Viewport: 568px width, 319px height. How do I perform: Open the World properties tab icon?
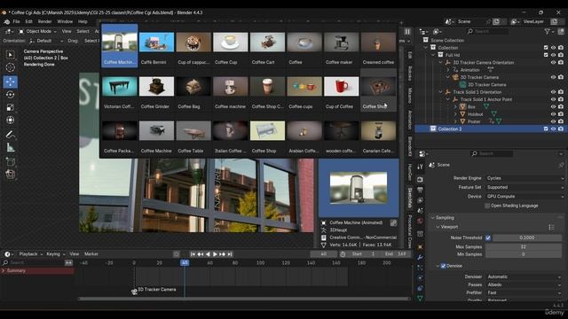pyautogui.click(x=420, y=221)
